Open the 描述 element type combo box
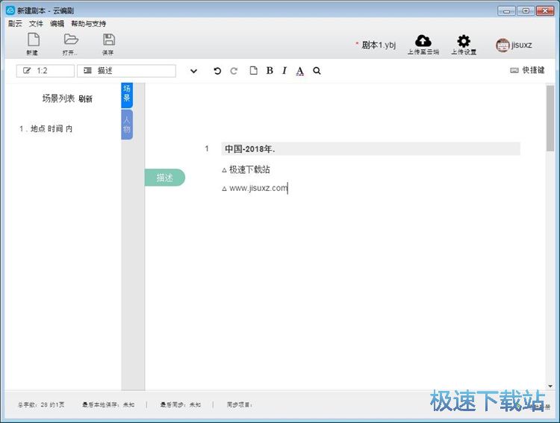 pos(127,71)
